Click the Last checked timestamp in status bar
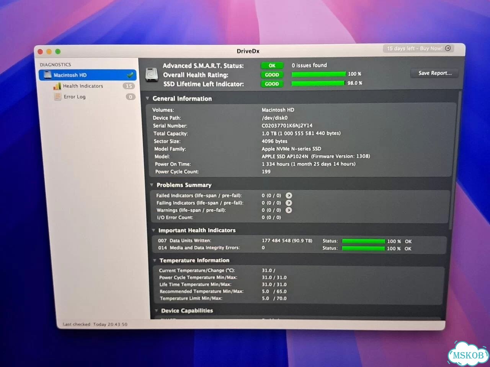 [95, 324]
